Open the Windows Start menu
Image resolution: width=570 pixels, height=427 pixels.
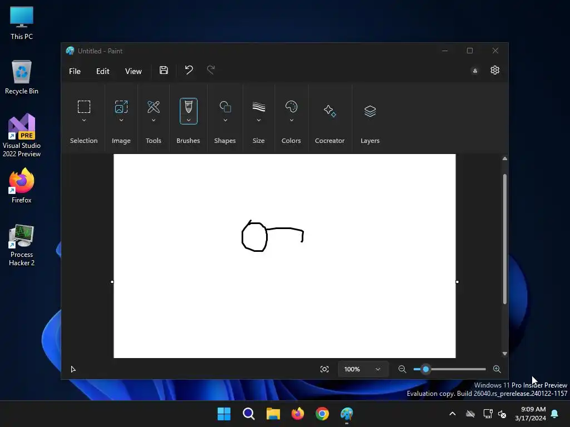[x=224, y=414]
